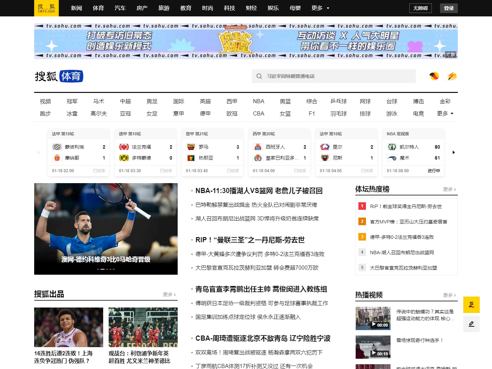The height and width of the screenshot is (369, 492).
Task: Expand the sports category 更多 dropdown
Action: click(445, 113)
